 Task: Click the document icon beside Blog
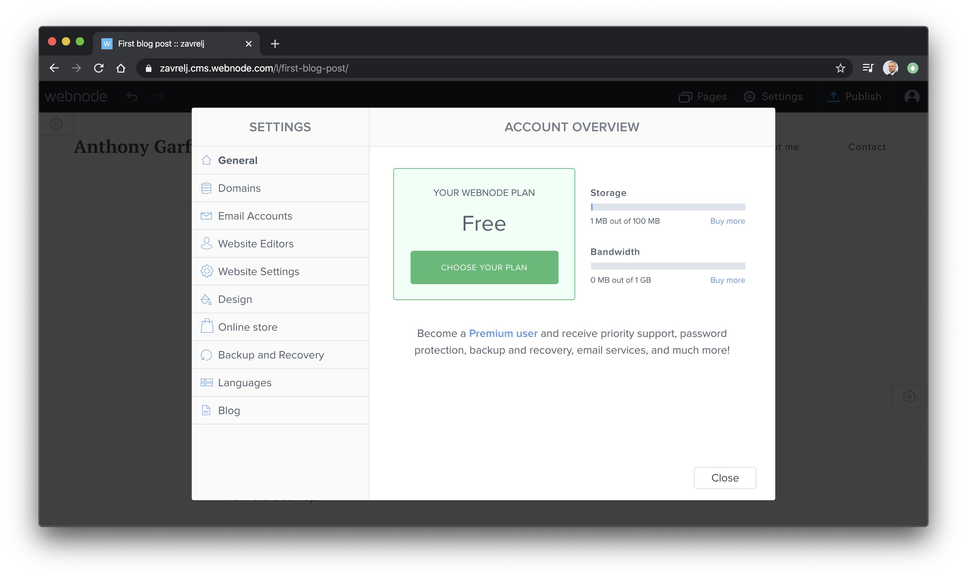206,410
